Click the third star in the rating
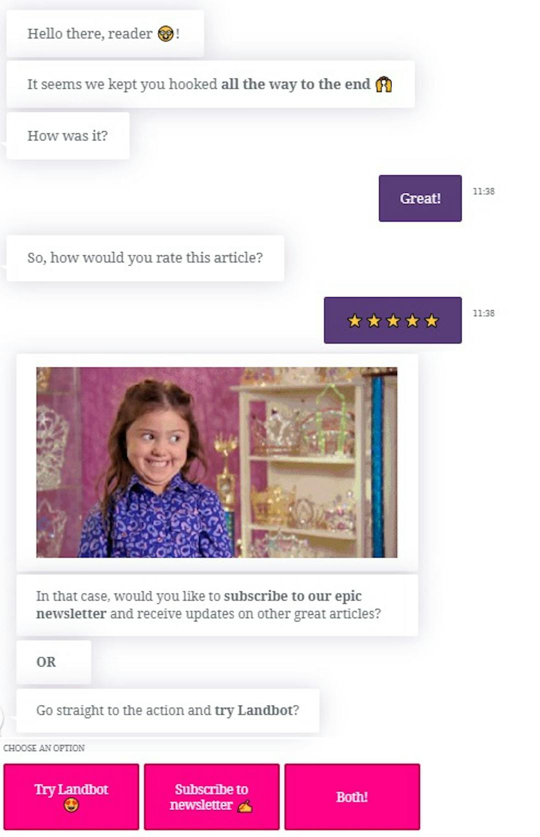The width and height of the screenshot is (540, 837). 393,321
